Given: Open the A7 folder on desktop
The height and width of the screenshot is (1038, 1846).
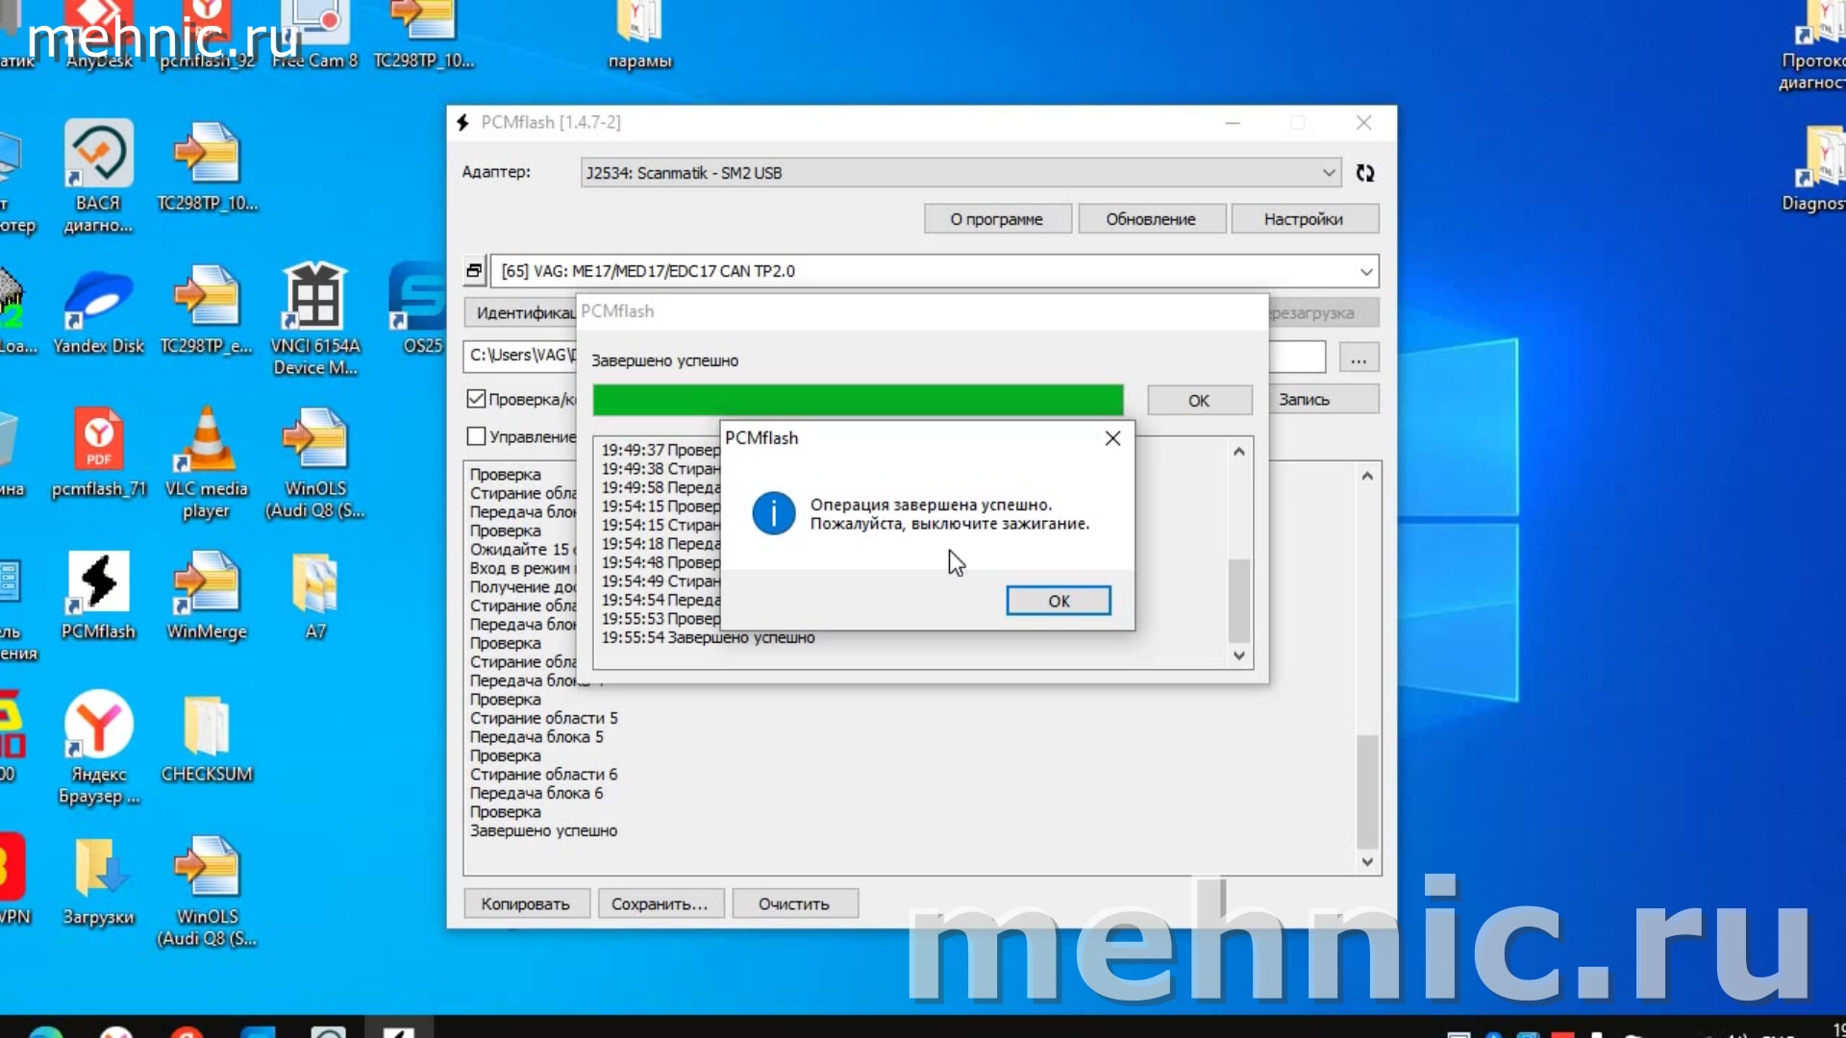Looking at the screenshot, I should (315, 596).
